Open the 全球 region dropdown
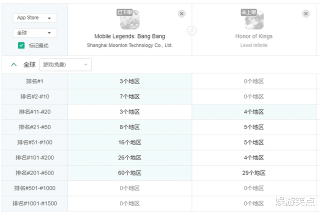Screen dimensions: 320x213 click(x=35, y=33)
